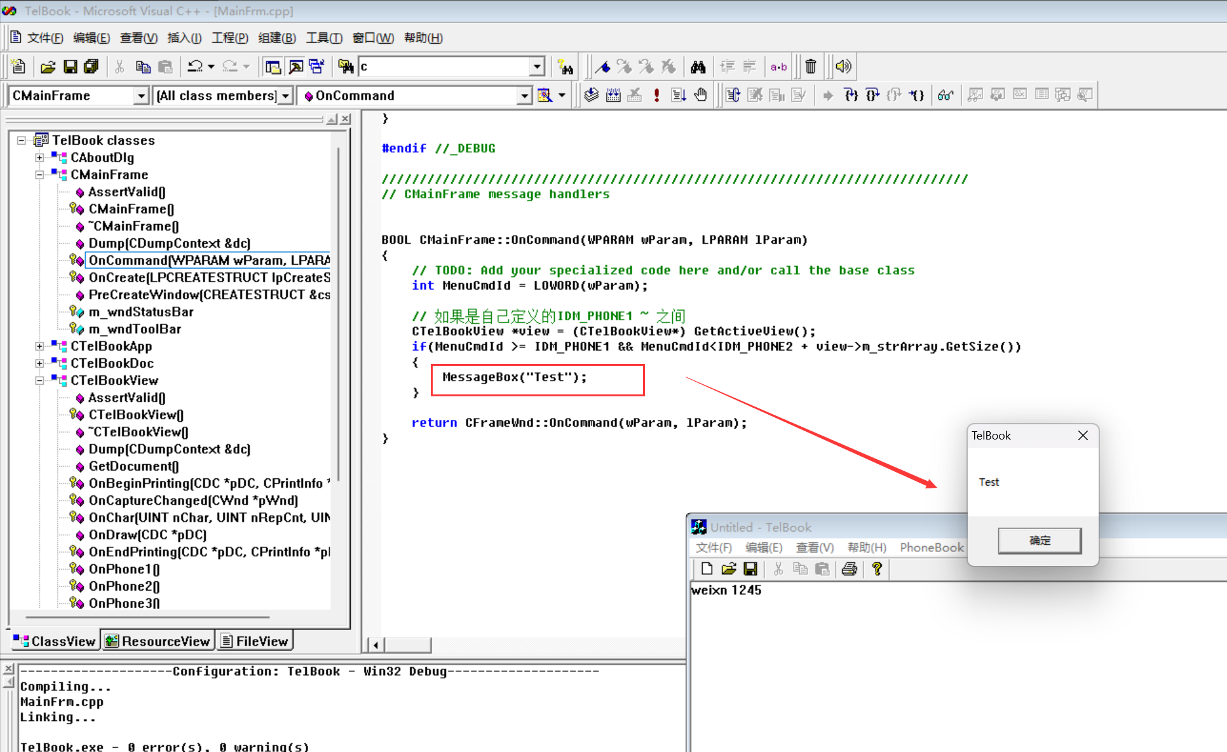Click the trash can delete icon

(x=811, y=66)
